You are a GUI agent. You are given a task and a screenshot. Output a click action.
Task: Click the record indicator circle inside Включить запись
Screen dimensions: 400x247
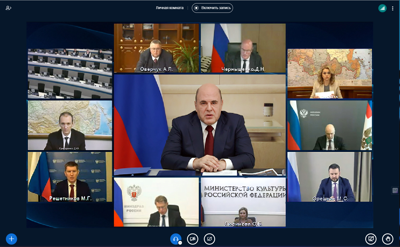pyautogui.click(x=196, y=8)
